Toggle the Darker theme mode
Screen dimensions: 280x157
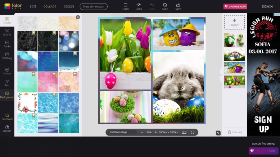[7, 129]
